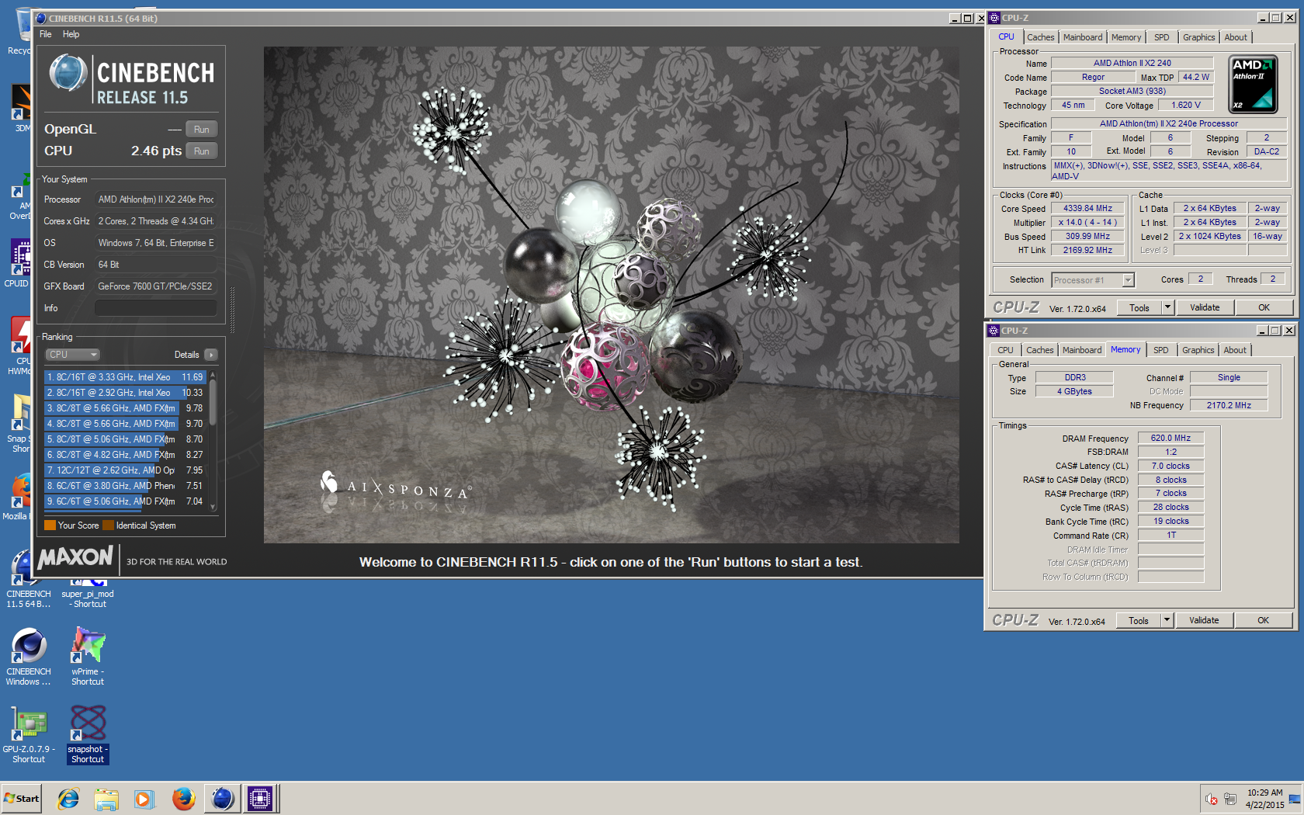Open Mainboard tab in bottom CPU-Z window
The image size is (1304, 815).
point(1082,350)
